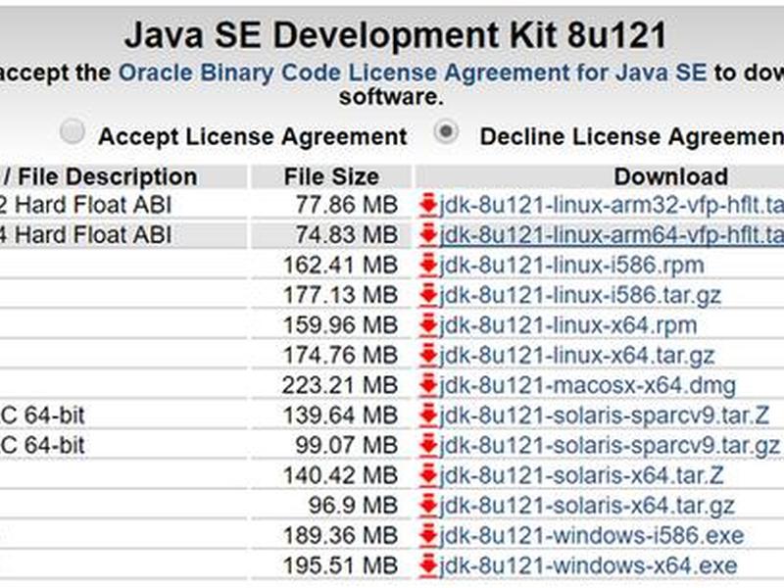
Task: Click red download arrow for linux-x64.tar.gz
Action: pyautogui.click(x=428, y=355)
